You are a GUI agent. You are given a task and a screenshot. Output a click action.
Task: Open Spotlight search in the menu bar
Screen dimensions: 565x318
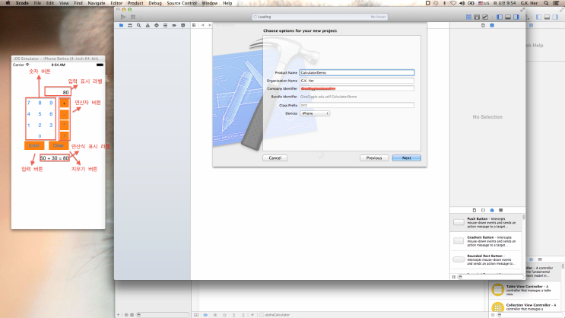click(546, 3)
